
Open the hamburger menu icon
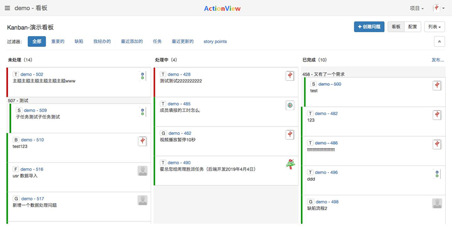[x=7, y=8]
